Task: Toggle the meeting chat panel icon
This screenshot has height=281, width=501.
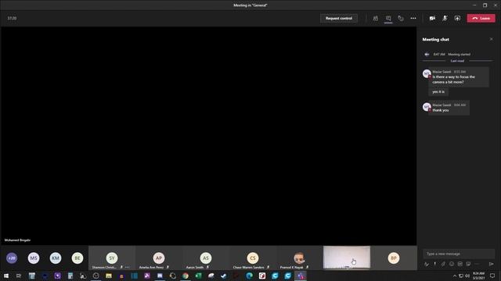Action: pos(388,18)
